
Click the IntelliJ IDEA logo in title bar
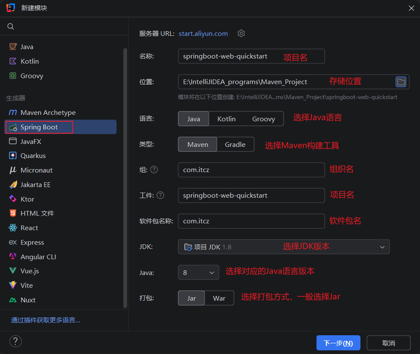pos(10,8)
